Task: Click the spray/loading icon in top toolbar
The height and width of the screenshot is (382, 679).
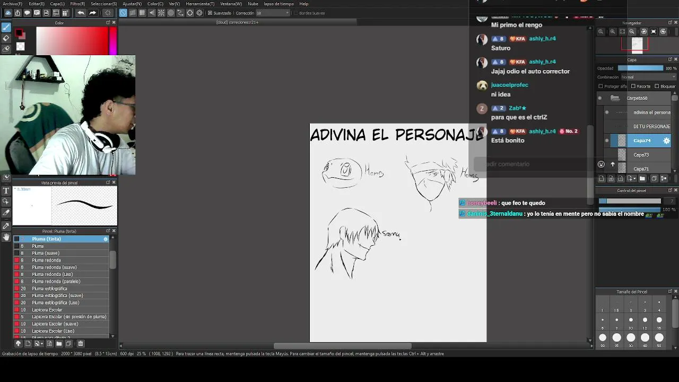Action: [x=108, y=13]
